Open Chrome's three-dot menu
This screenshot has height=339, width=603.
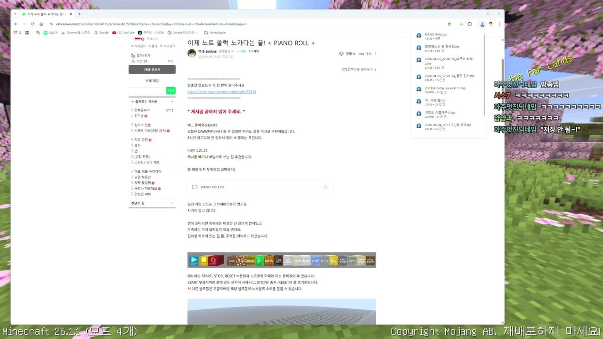click(499, 24)
